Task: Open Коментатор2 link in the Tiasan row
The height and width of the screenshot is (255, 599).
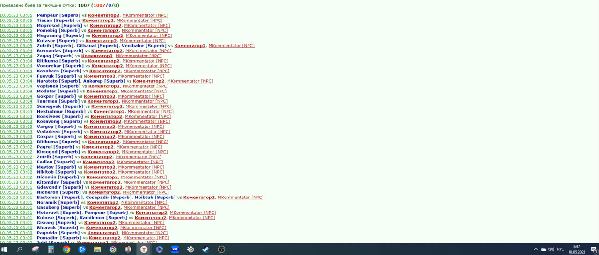Action: point(98,21)
